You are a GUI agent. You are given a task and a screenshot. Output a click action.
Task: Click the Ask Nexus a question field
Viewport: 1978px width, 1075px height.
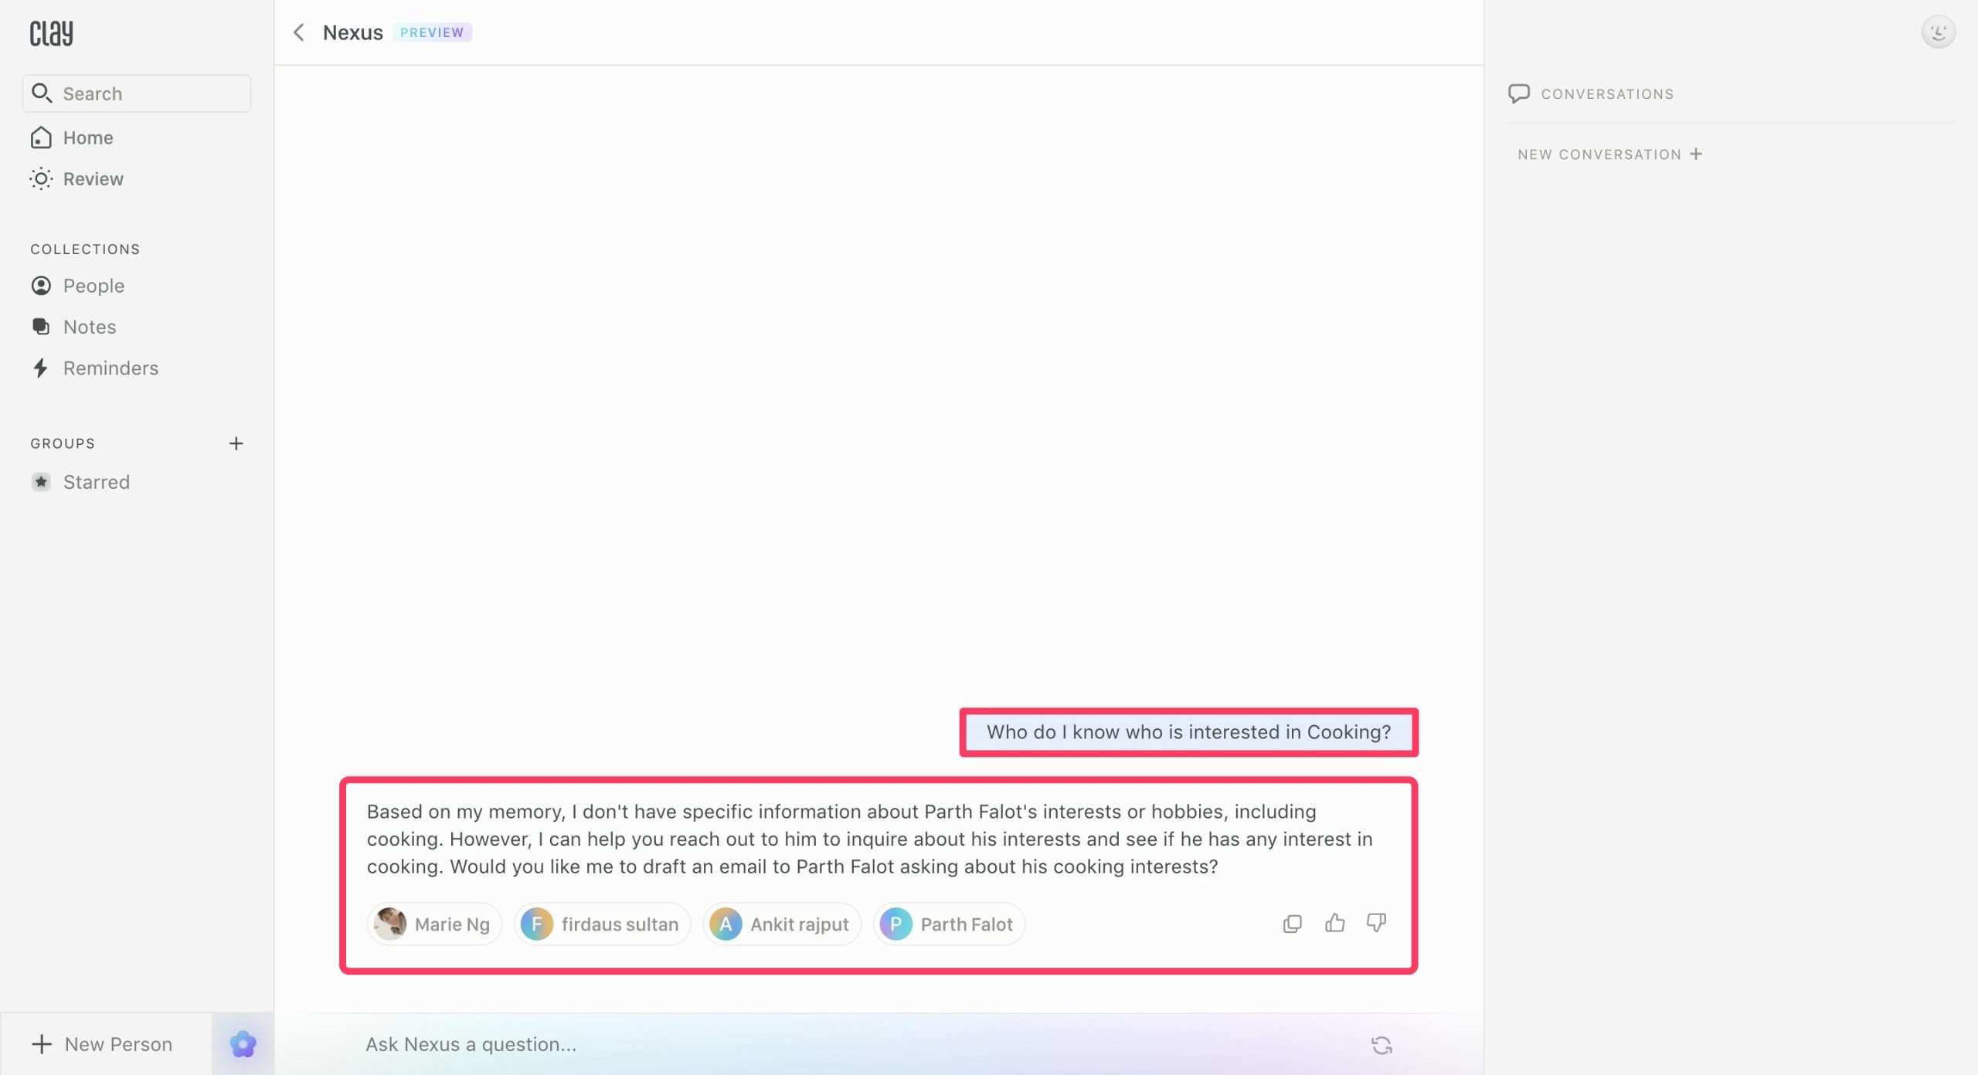tap(858, 1044)
